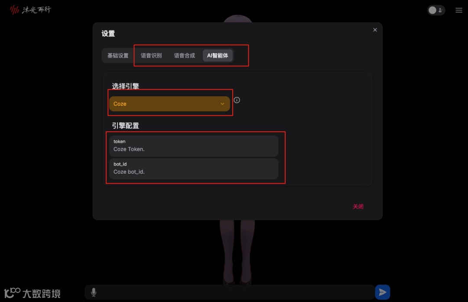The width and height of the screenshot is (468, 302).
Task: Show engine info via the info icon
Action: pyautogui.click(x=237, y=100)
